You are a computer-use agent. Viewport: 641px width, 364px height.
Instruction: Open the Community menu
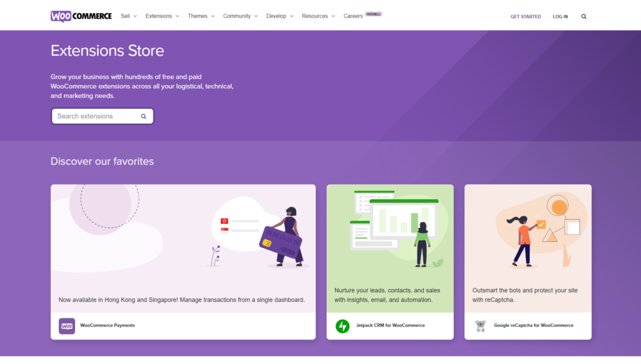[x=237, y=16]
